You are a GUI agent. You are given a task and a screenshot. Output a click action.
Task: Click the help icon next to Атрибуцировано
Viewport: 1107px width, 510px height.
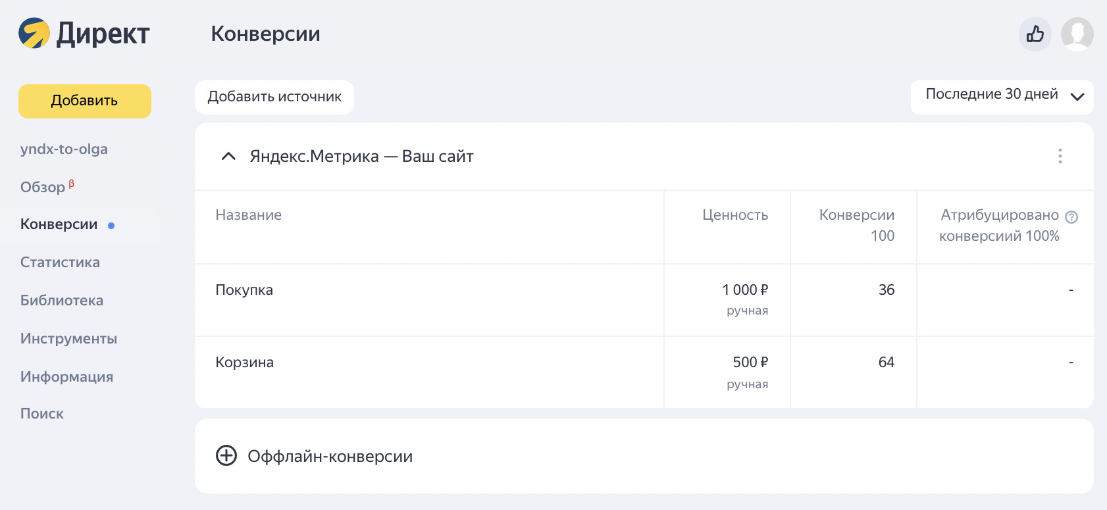tap(1071, 217)
